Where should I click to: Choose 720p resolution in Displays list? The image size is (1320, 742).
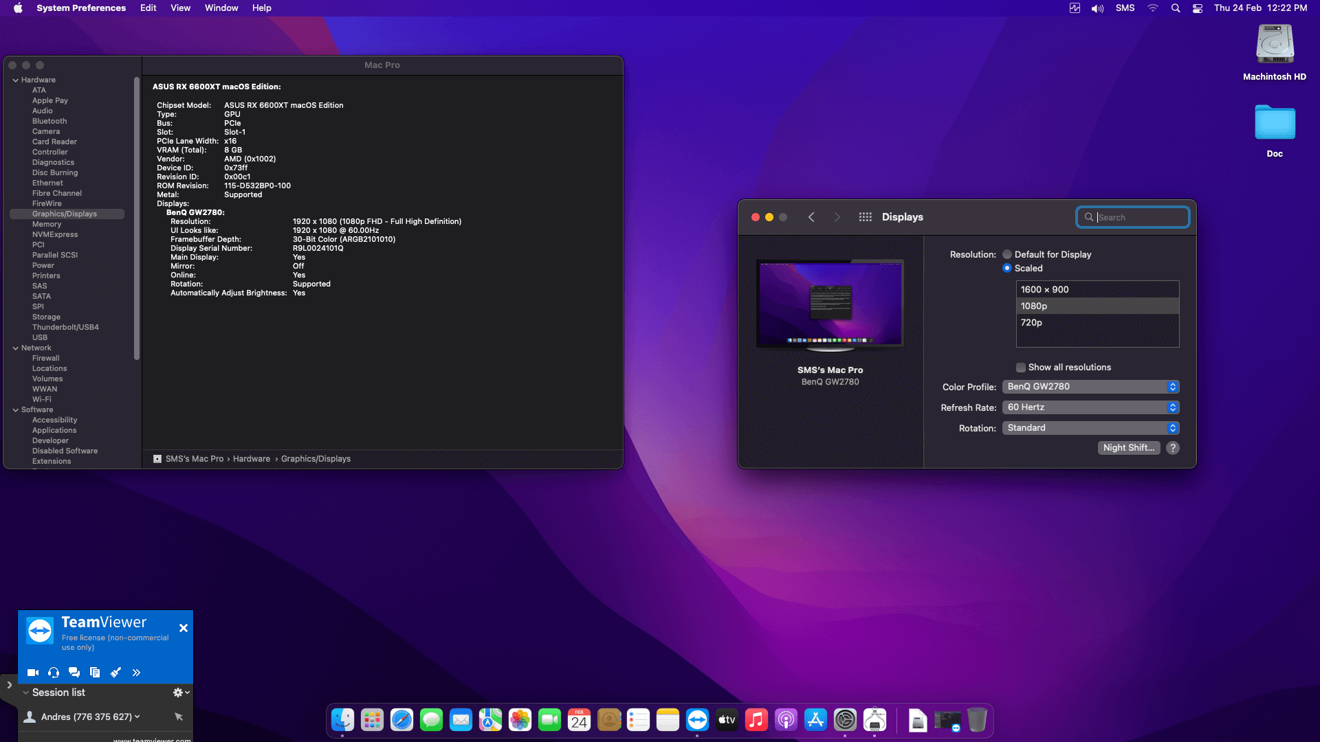click(1097, 322)
